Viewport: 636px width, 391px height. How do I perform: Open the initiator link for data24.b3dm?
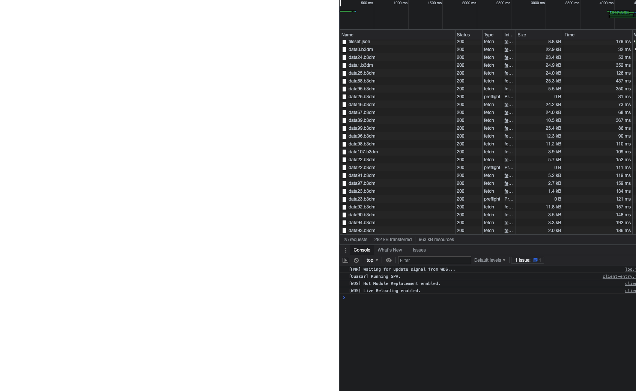pyautogui.click(x=508, y=57)
